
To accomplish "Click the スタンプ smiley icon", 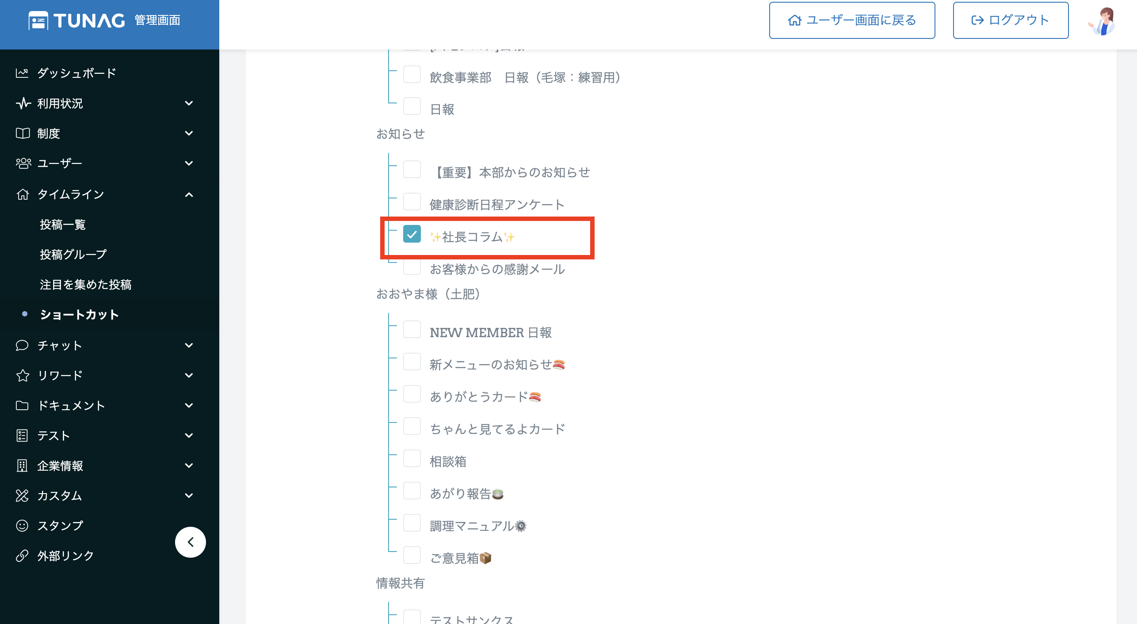I will (22, 525).
